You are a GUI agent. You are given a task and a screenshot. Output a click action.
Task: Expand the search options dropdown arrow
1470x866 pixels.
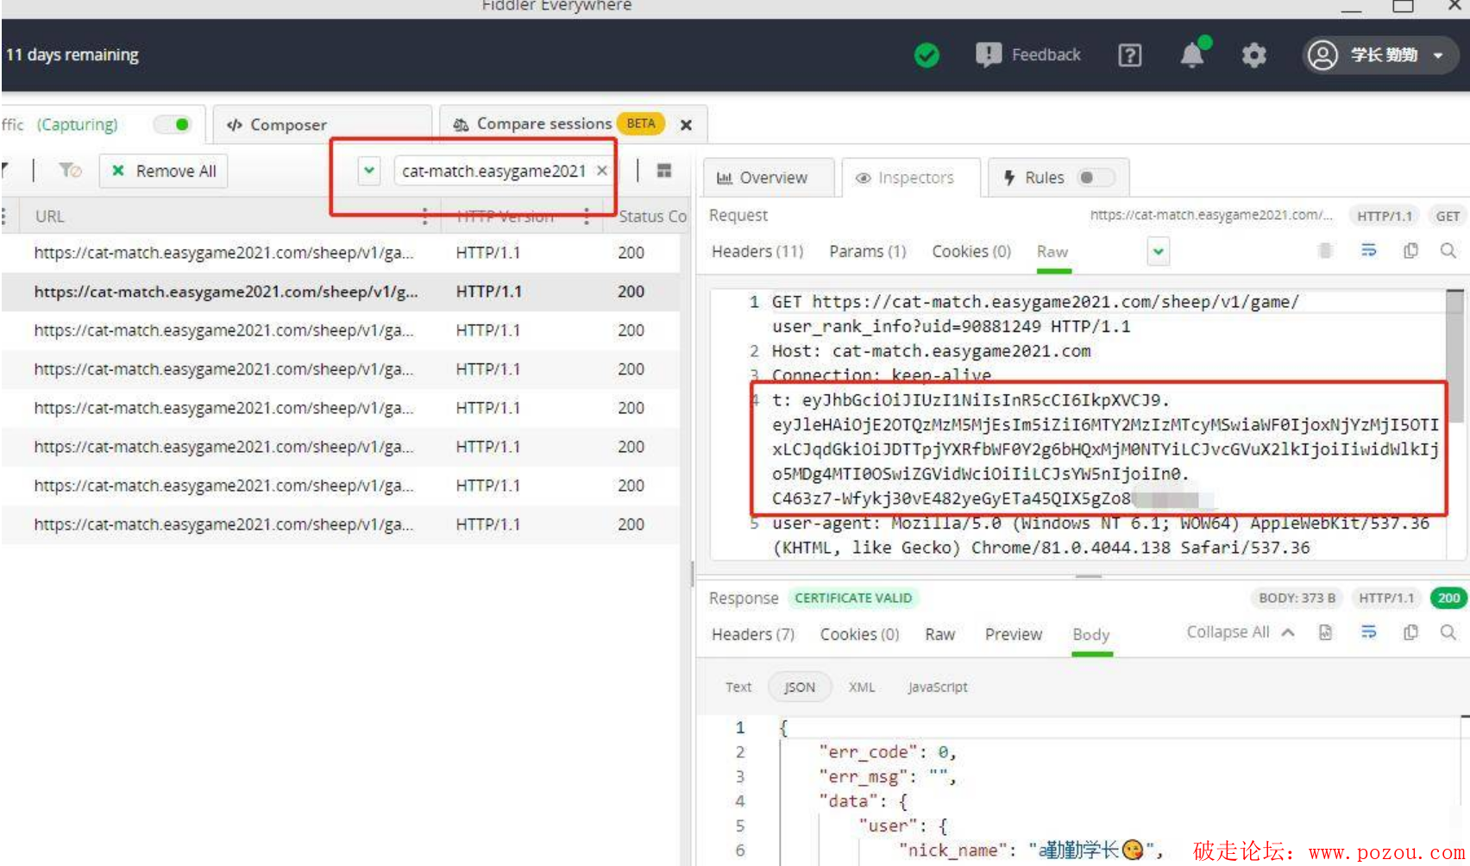(369, 171)
